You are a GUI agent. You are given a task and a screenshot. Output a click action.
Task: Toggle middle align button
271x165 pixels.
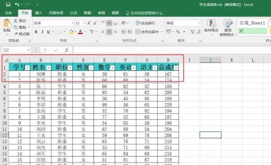pyautogui.click(x=109, y=23)
